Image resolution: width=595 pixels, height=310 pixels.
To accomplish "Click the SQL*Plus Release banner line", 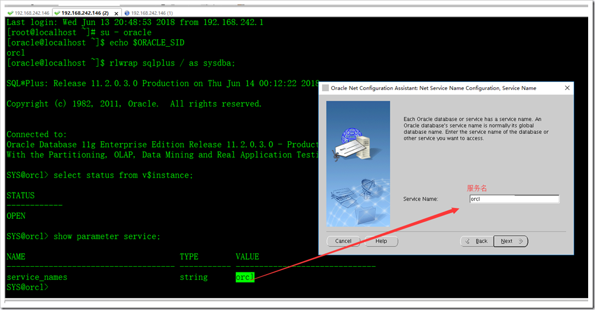I will [x=163, y=83].
